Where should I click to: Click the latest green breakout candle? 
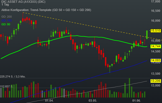[x=147, y=35]
